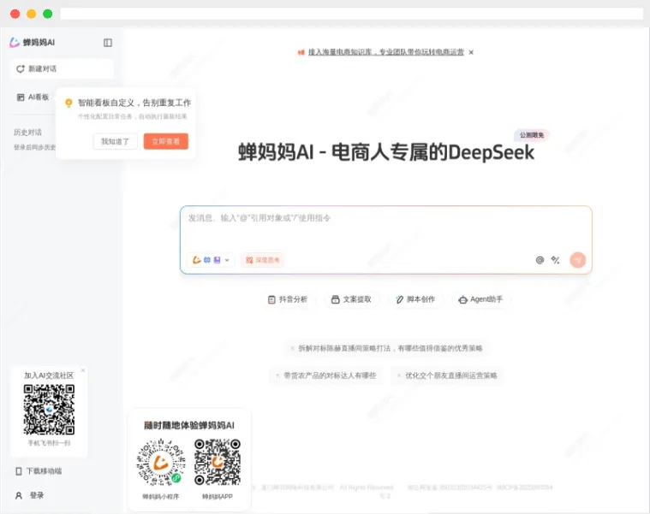Viewport: 650px width, 514px height.
Task: Click the red close window button
Action: (15, 14)
